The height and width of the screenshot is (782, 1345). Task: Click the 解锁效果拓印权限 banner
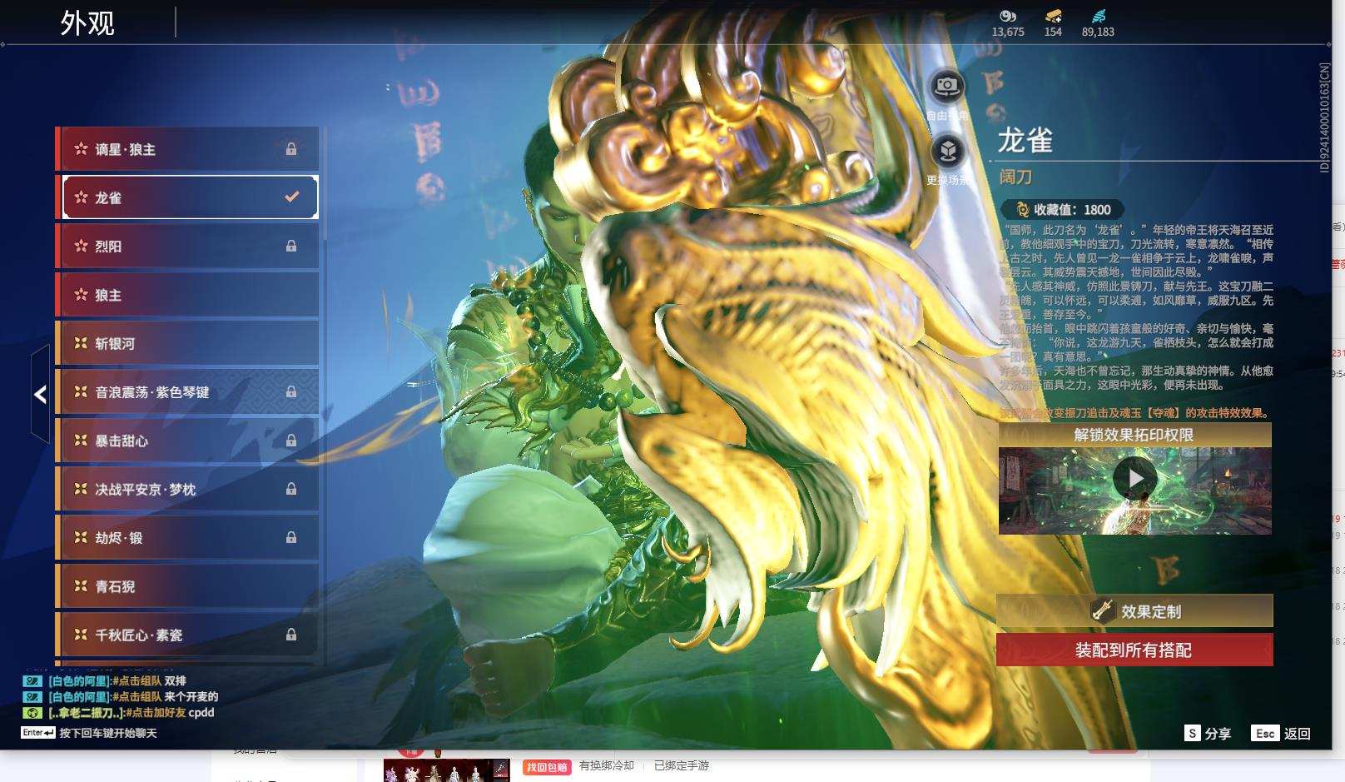[x=1134, y=435]
